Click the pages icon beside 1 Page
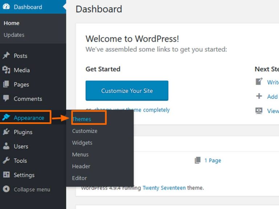The image size is (279, 209). [198, 160]
